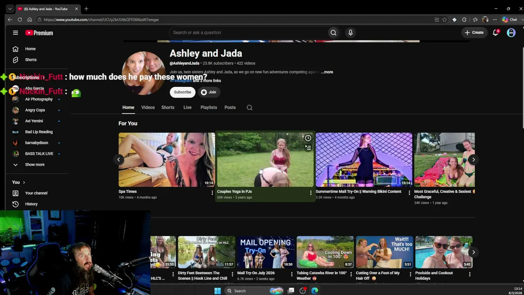Open the Create dropdown button
524x295 pixels.
pyautogui.click(x=474, y=33)
